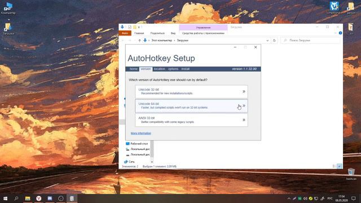Image resolution: width=361 pixels, height=203 pixels.
Task: Click the Forward arrow in Explorer
Action: tap(130, 40)
